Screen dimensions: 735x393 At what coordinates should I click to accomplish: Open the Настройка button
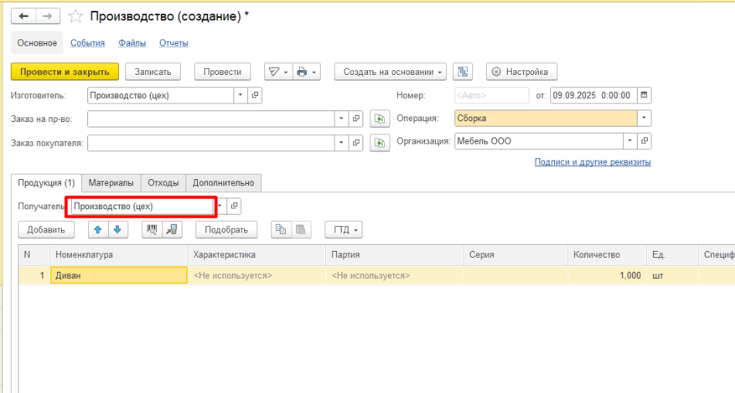click(522, 72)
